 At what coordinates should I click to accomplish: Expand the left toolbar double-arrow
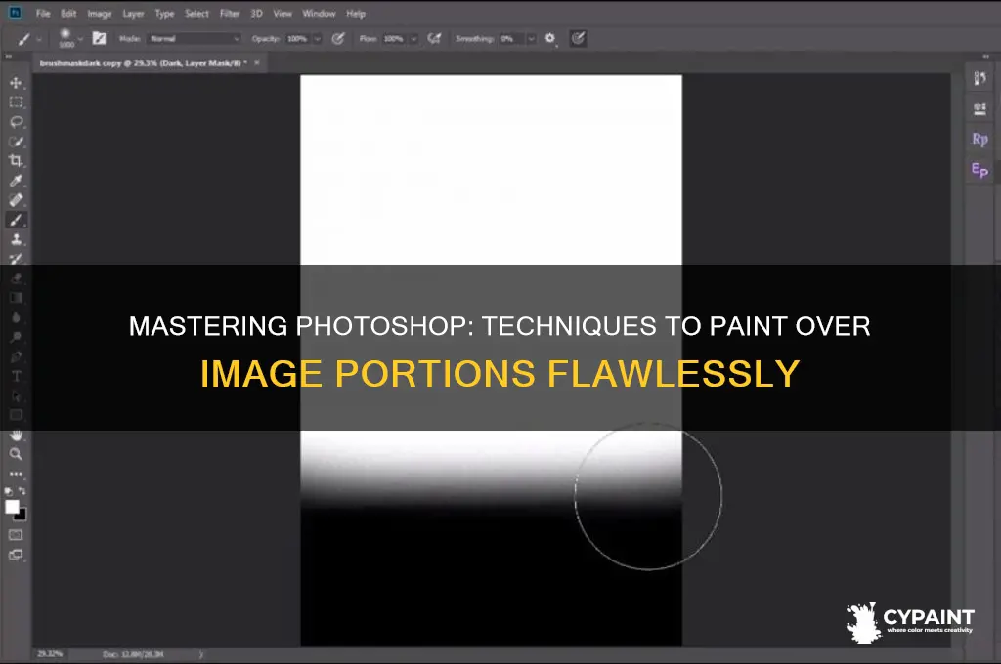pyautogui.click(x=9, y=56)
